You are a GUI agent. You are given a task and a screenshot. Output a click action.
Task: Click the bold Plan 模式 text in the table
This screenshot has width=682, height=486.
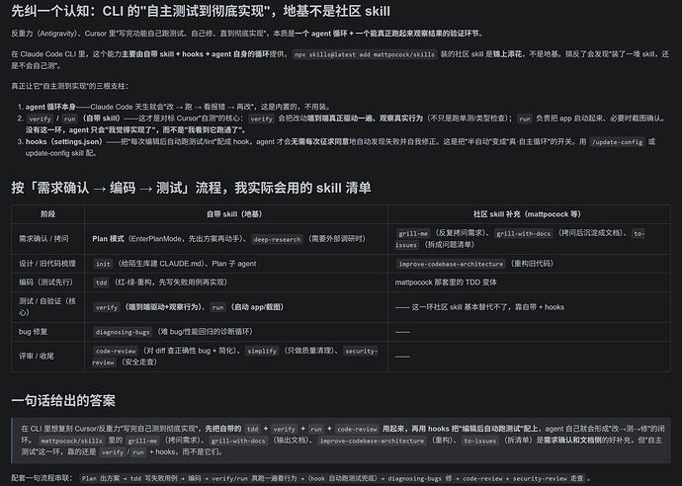(x=108, y=239)
